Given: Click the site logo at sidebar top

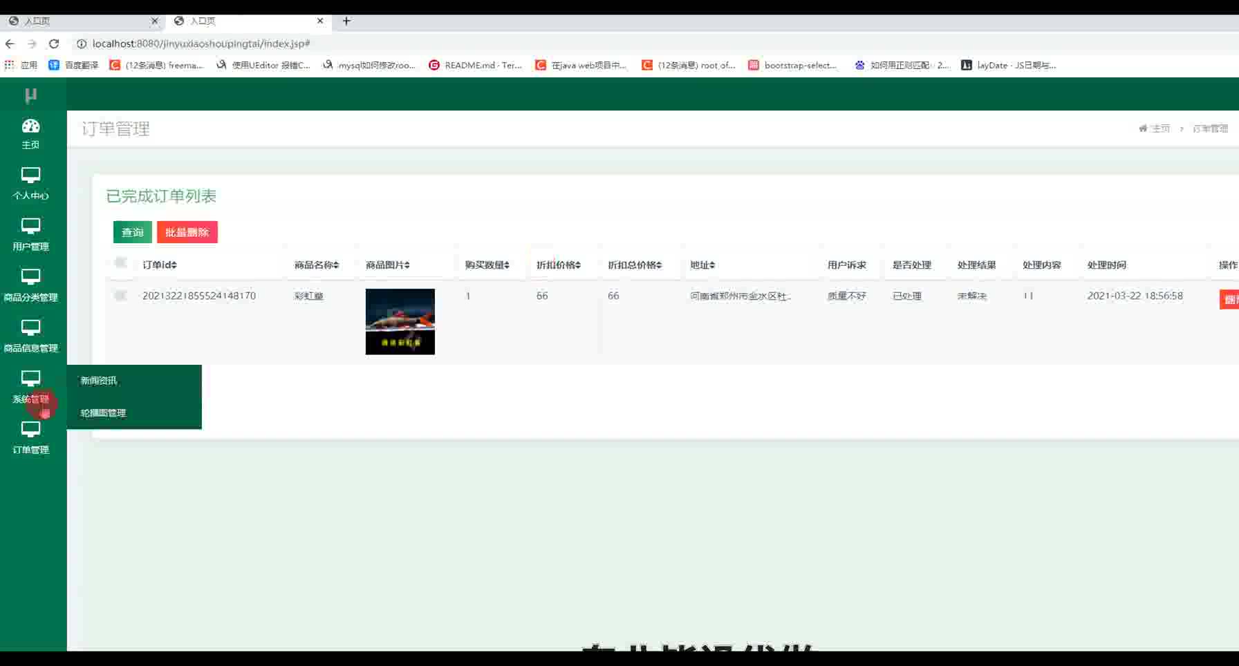Looking at the screenshot, I should click(x=30, y=95).
